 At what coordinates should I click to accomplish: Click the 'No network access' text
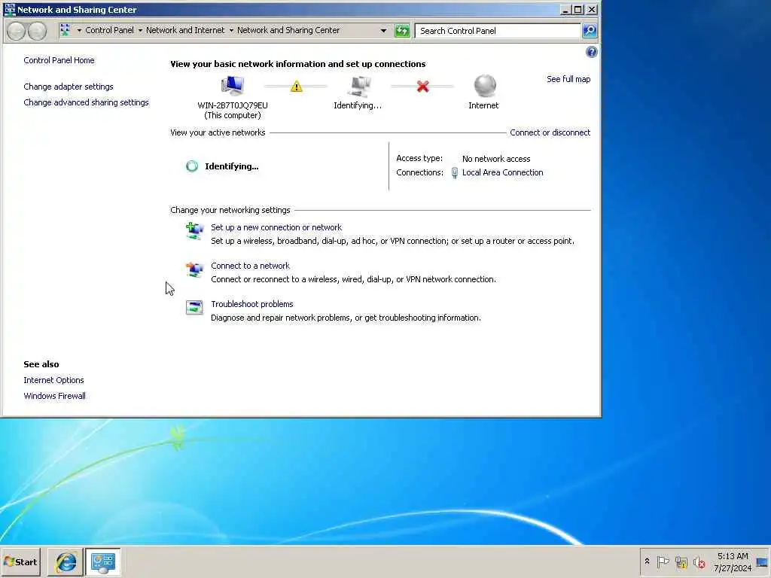pyautogui.click(x=496, y=159)
